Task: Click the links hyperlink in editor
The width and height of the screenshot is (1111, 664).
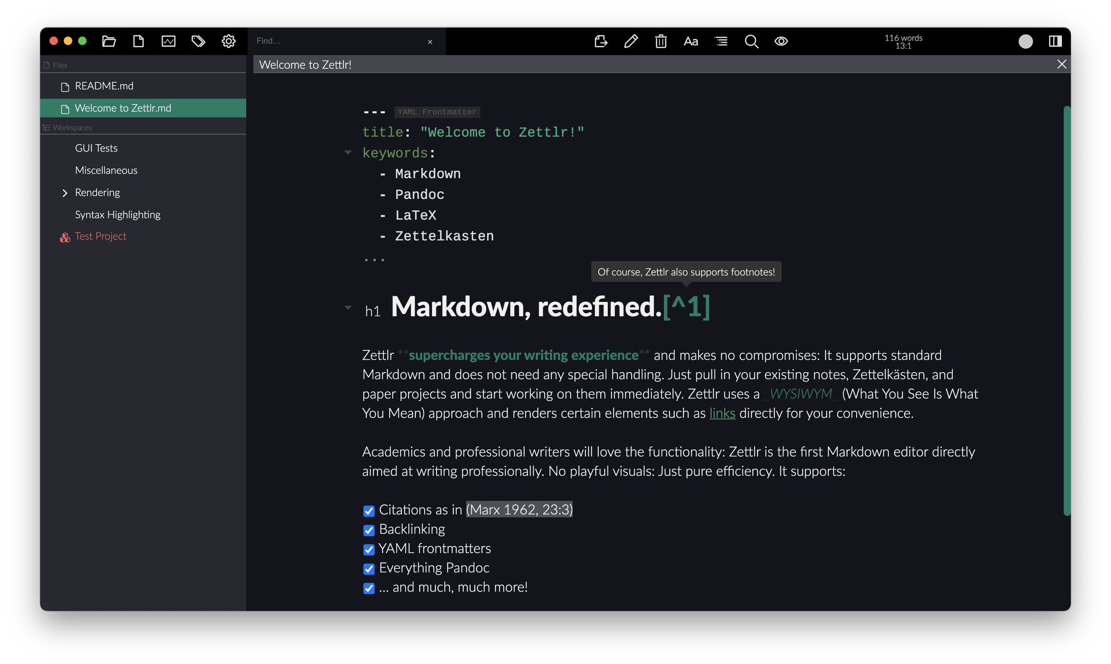Action: click(721, 412)
